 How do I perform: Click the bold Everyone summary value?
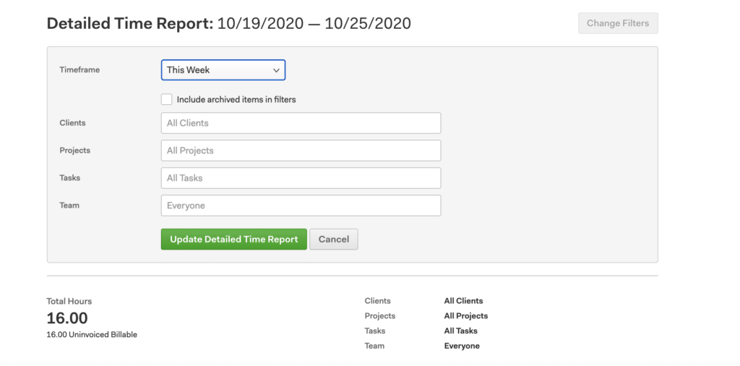[x=462, y=346]
